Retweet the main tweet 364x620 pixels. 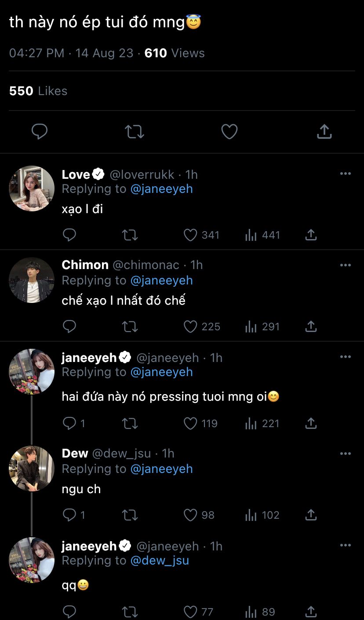click(x=134, y=132)
